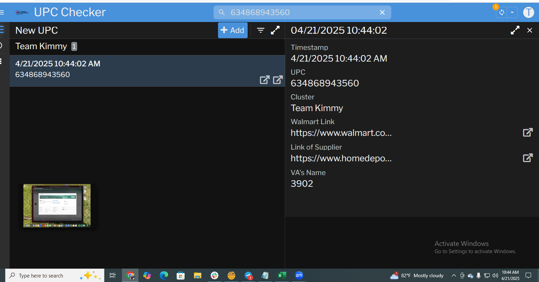The width and height of the screenshot is (539, 282).
Task: Click the first open-link icon in the list row
Action: (x=265, y=80)
